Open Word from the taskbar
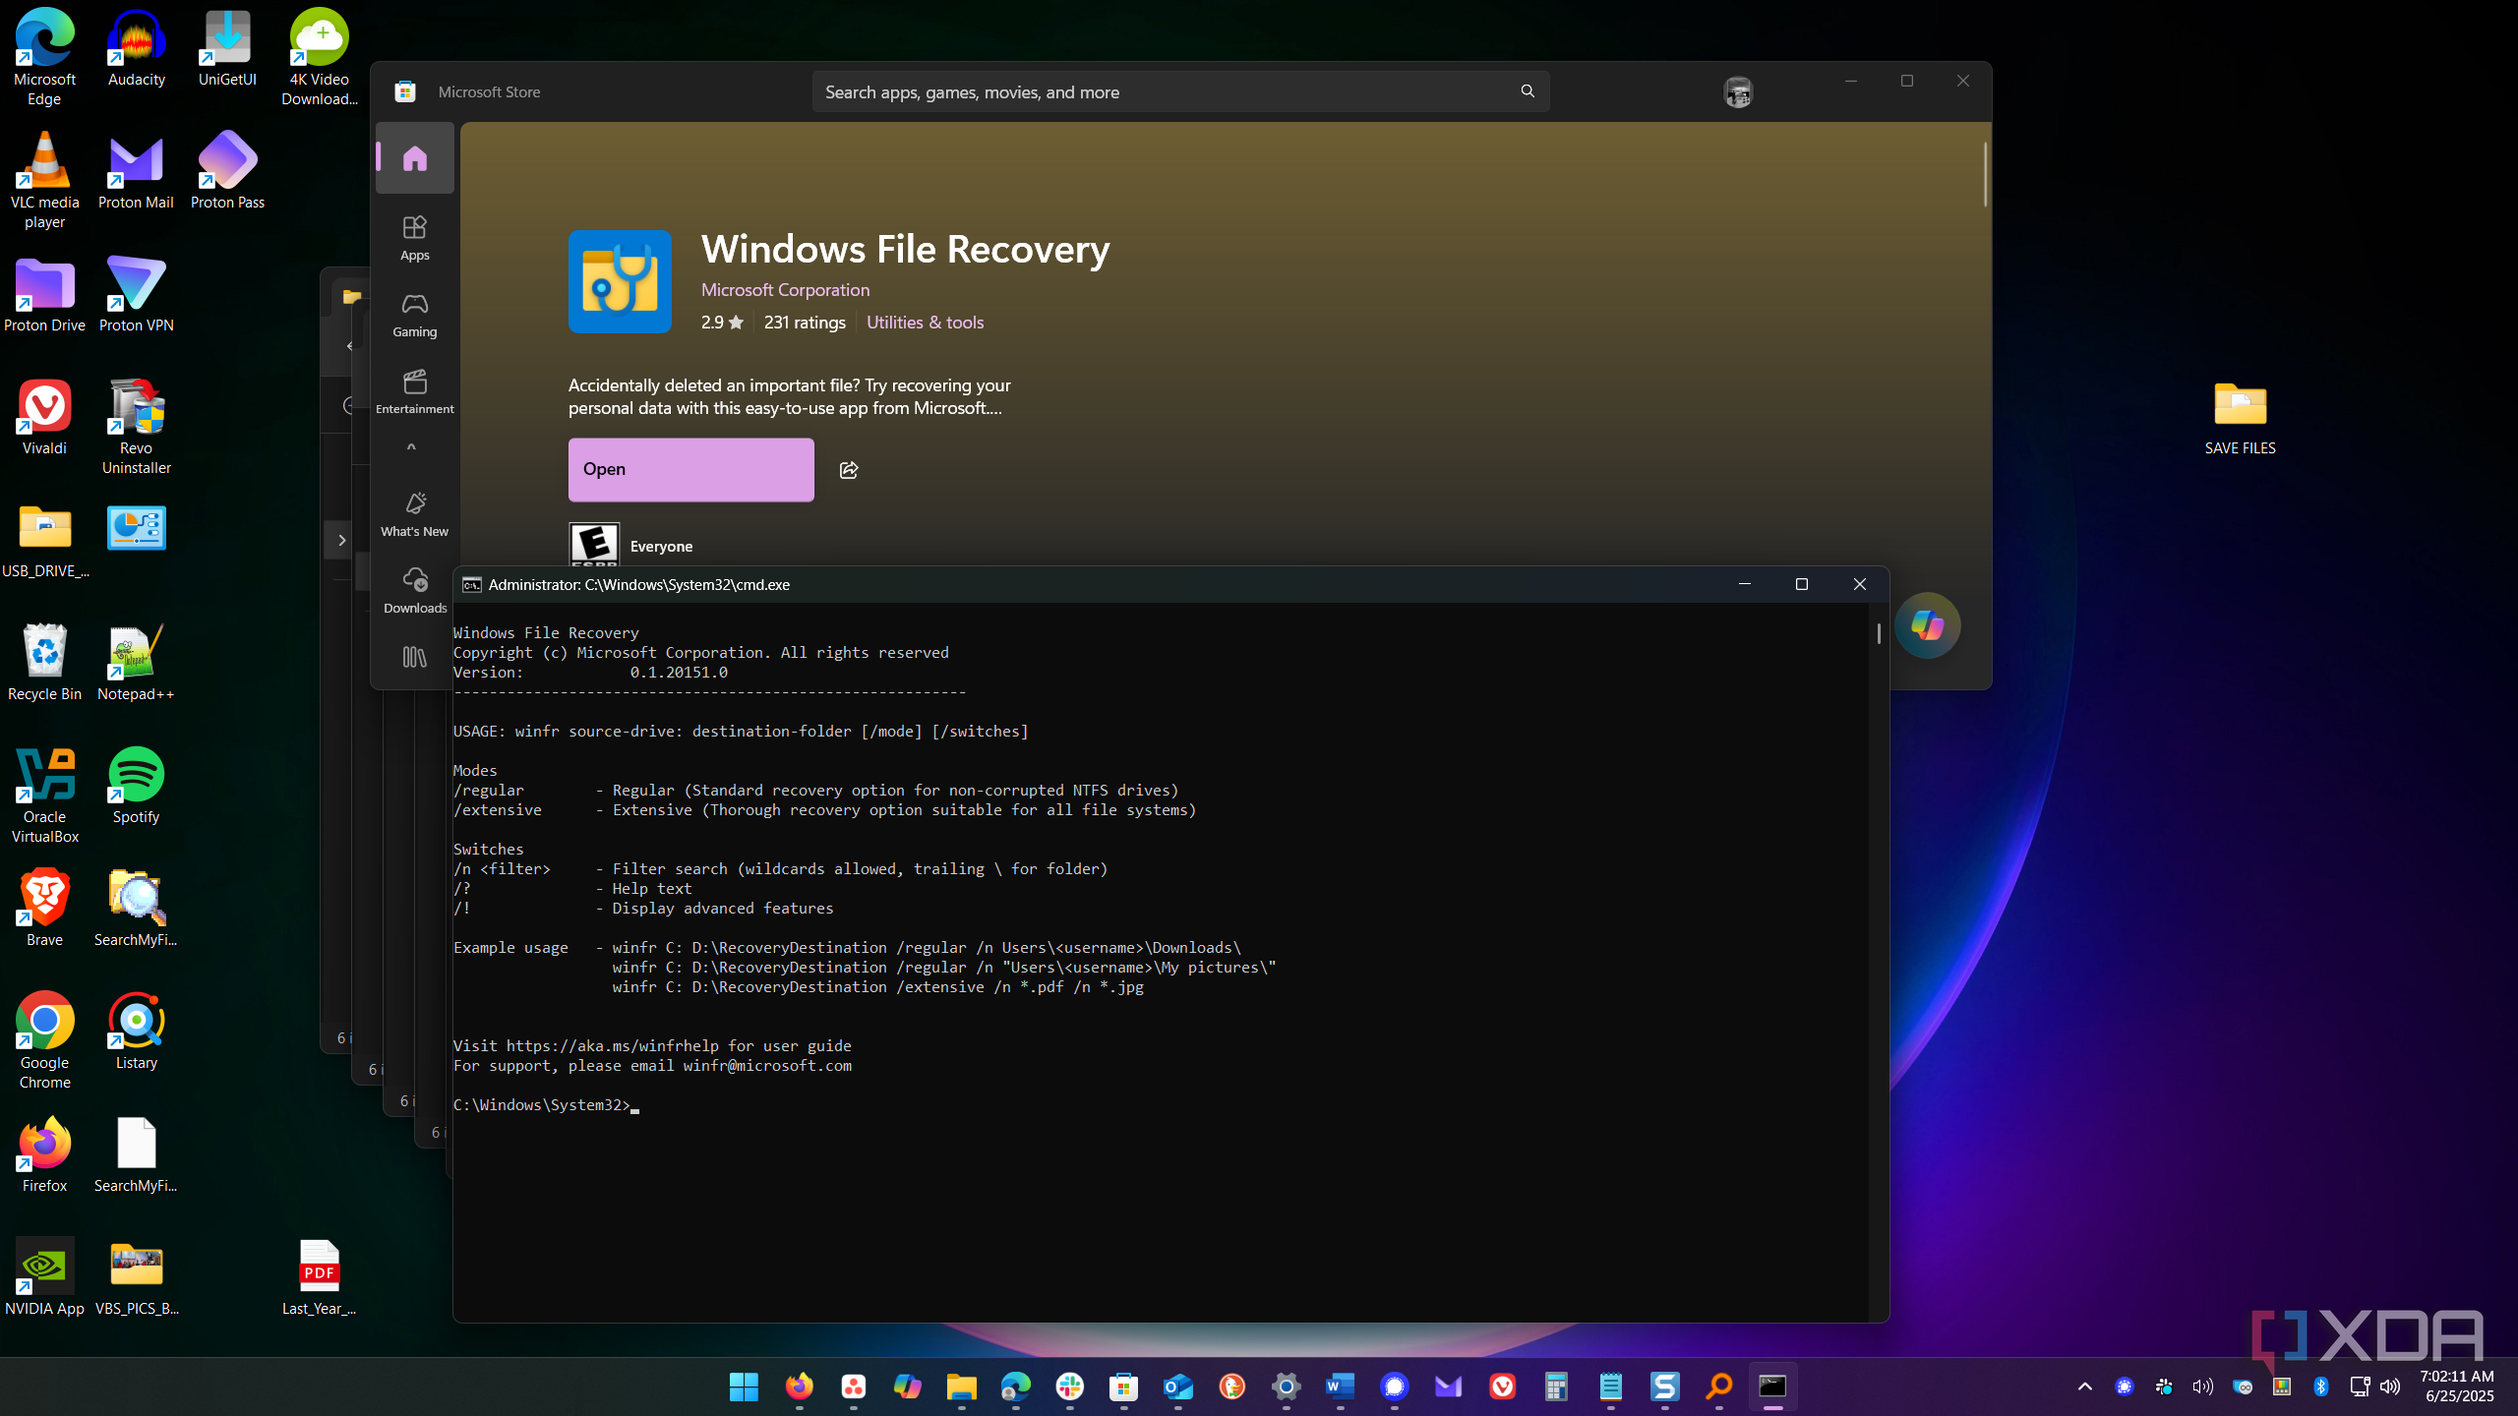The image size is (2518, 1416). click(x=1340, y=1386)
